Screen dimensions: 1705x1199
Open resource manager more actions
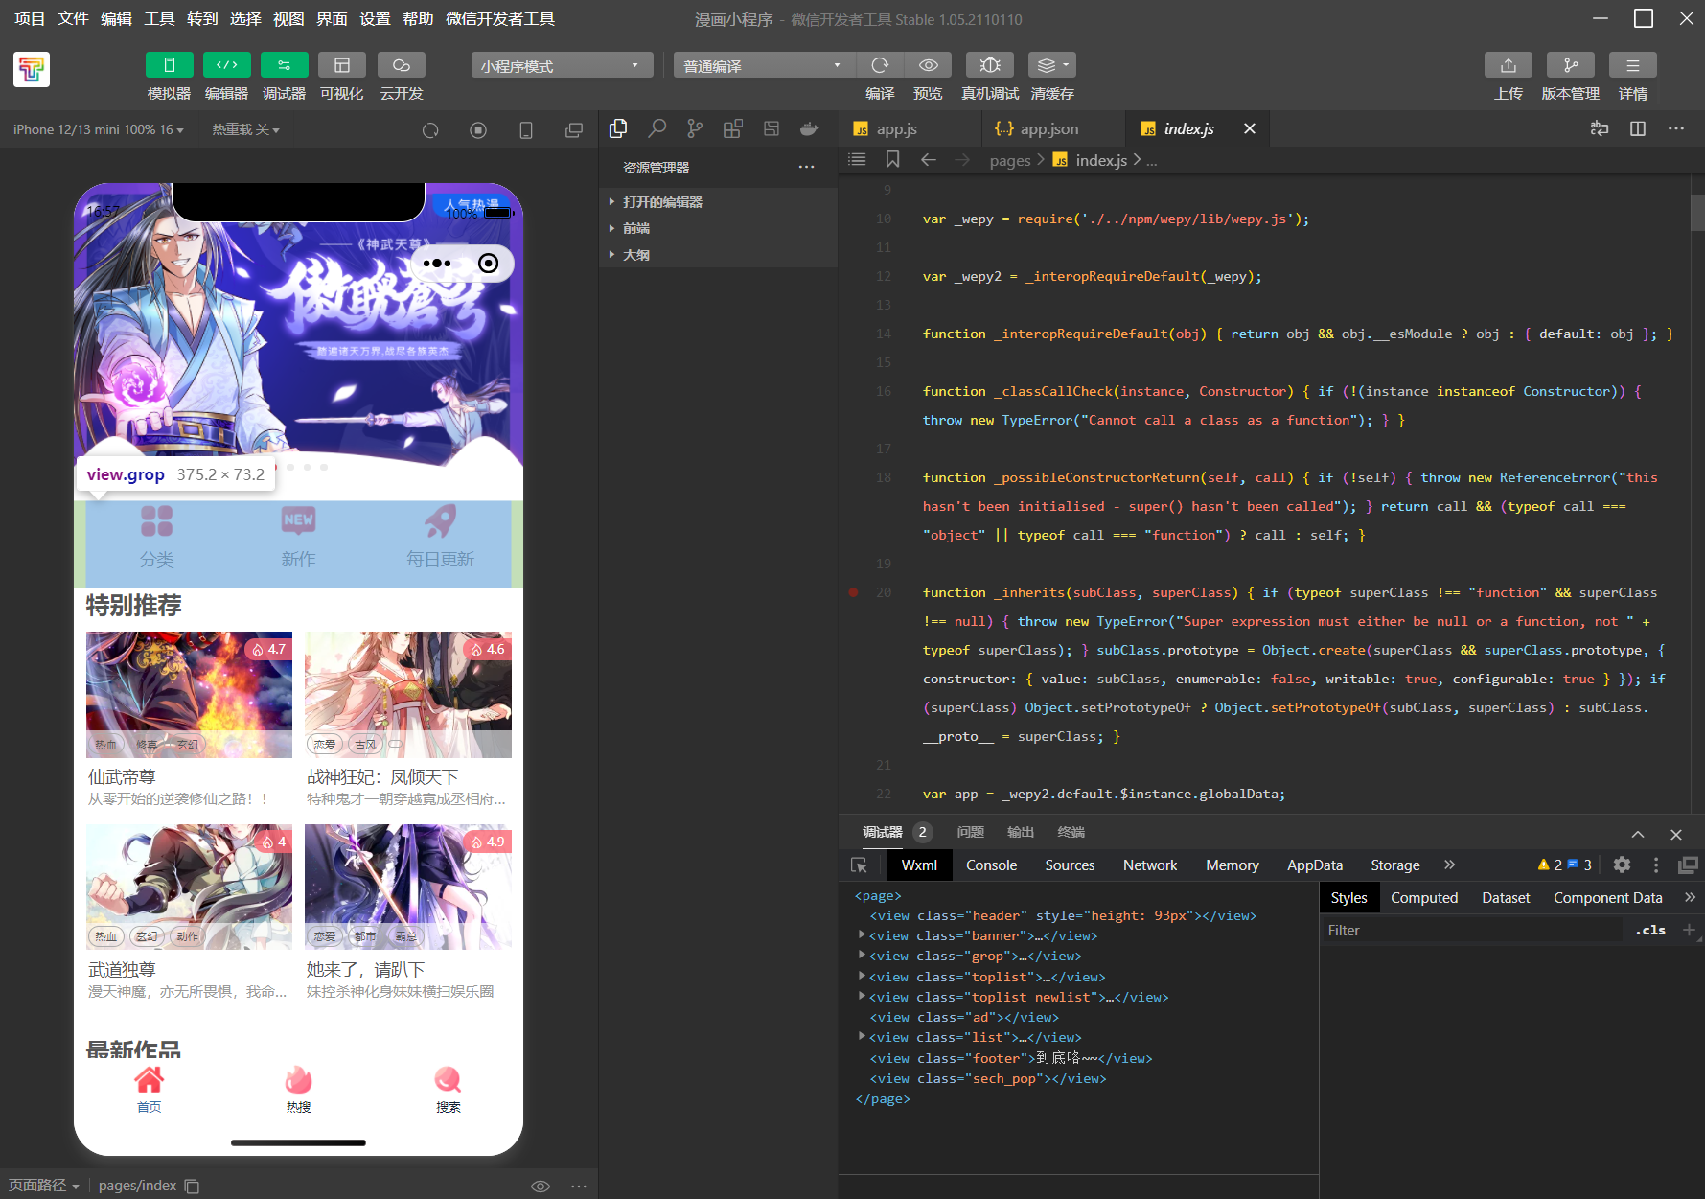[x=807, y=168]
